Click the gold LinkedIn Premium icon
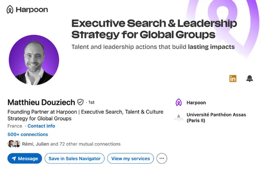 point(233,79)
